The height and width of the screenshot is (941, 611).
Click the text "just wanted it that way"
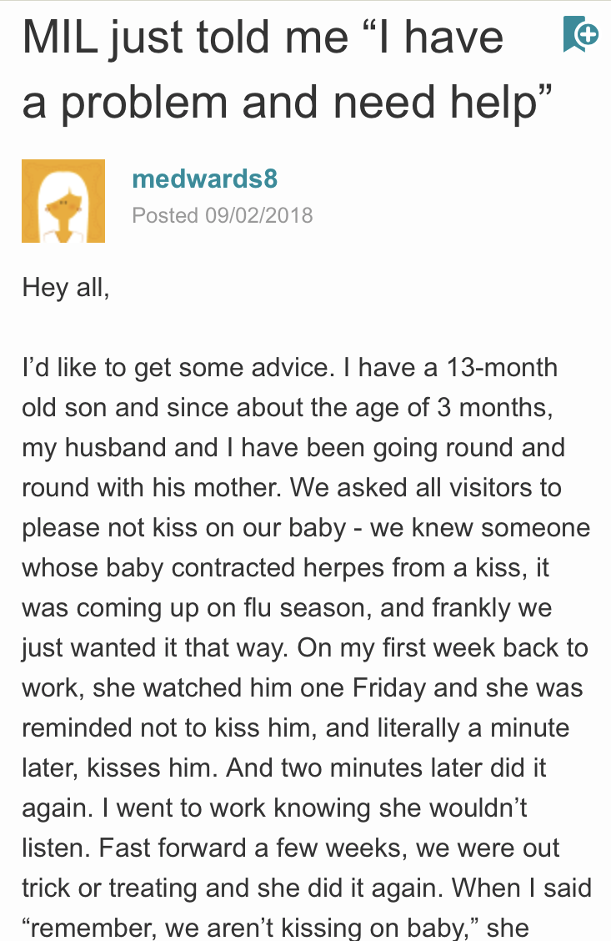[x=153, y=648]
